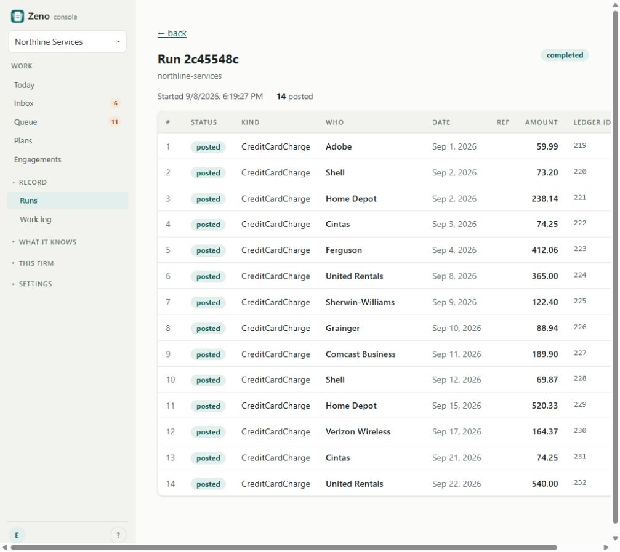Screen dimensions: 620x552
Task: Click the Run 2c45548c heading
Action: coord(198,59)
